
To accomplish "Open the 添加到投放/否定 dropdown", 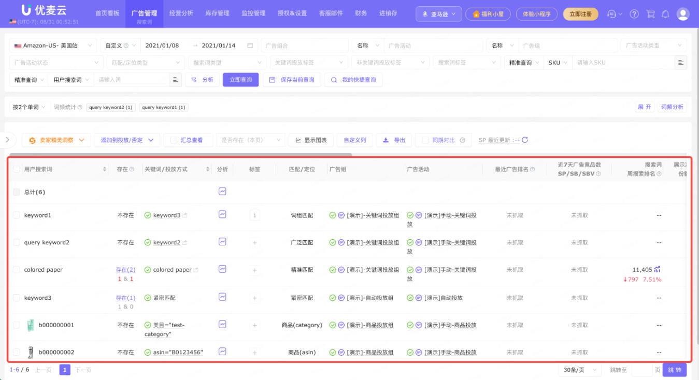I will pyautogui.click(x=126, y=140).
